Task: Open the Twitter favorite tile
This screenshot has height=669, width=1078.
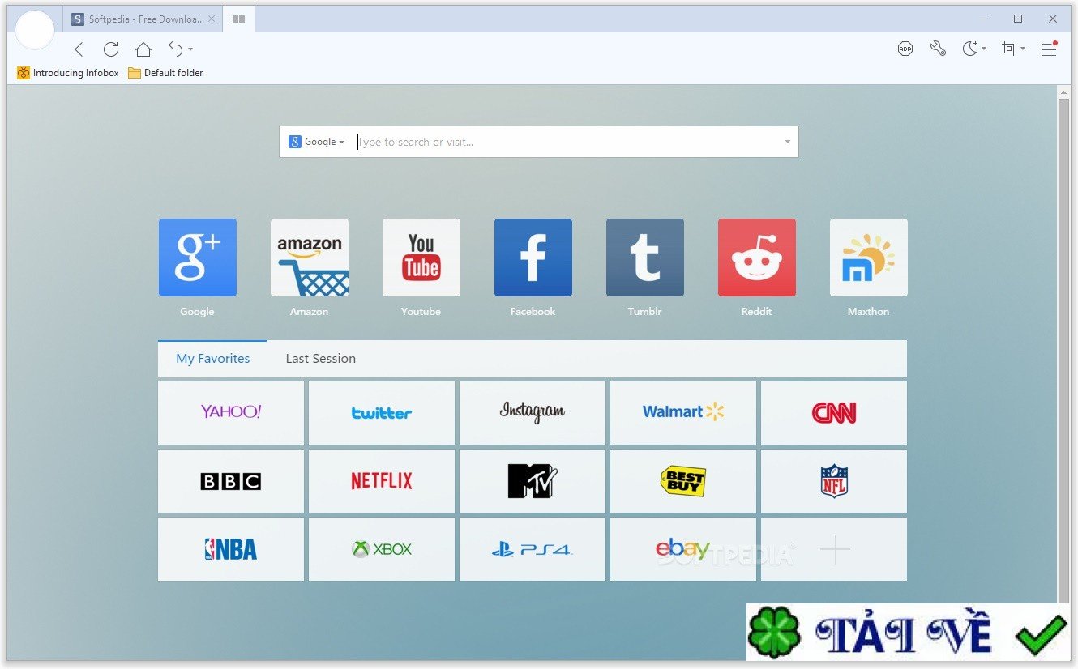Action: tap(382, 413)
